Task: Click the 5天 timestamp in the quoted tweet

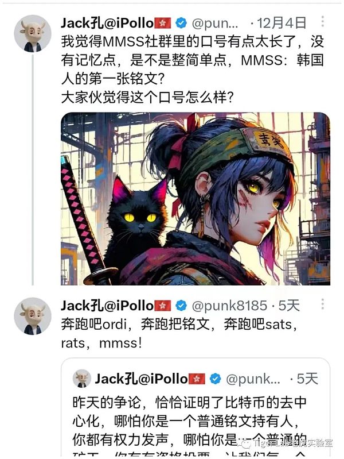Action: 307,379
